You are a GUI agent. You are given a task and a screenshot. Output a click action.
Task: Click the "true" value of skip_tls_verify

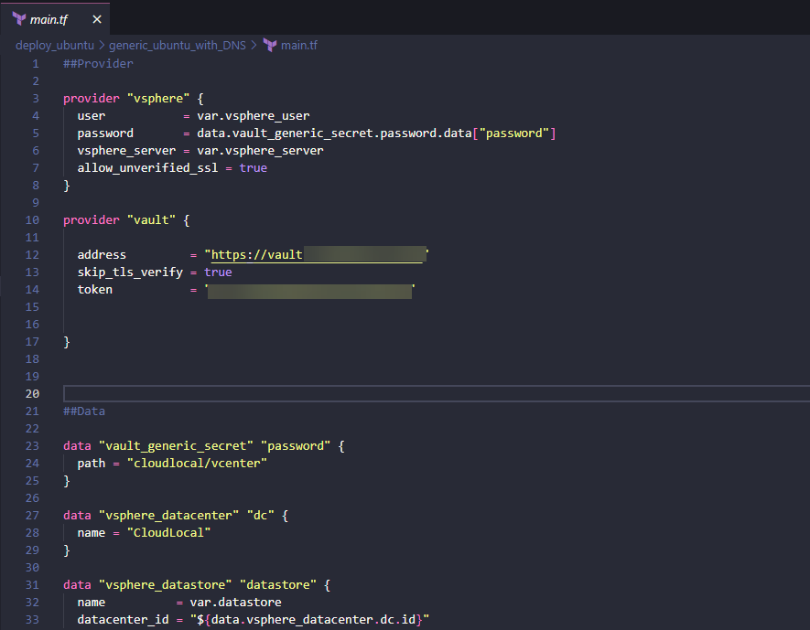[218, 272]
